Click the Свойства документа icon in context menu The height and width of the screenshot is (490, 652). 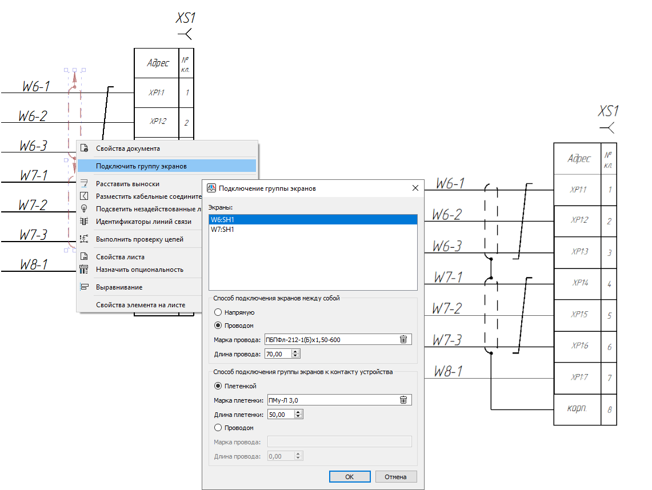click(x=85, y=148)
